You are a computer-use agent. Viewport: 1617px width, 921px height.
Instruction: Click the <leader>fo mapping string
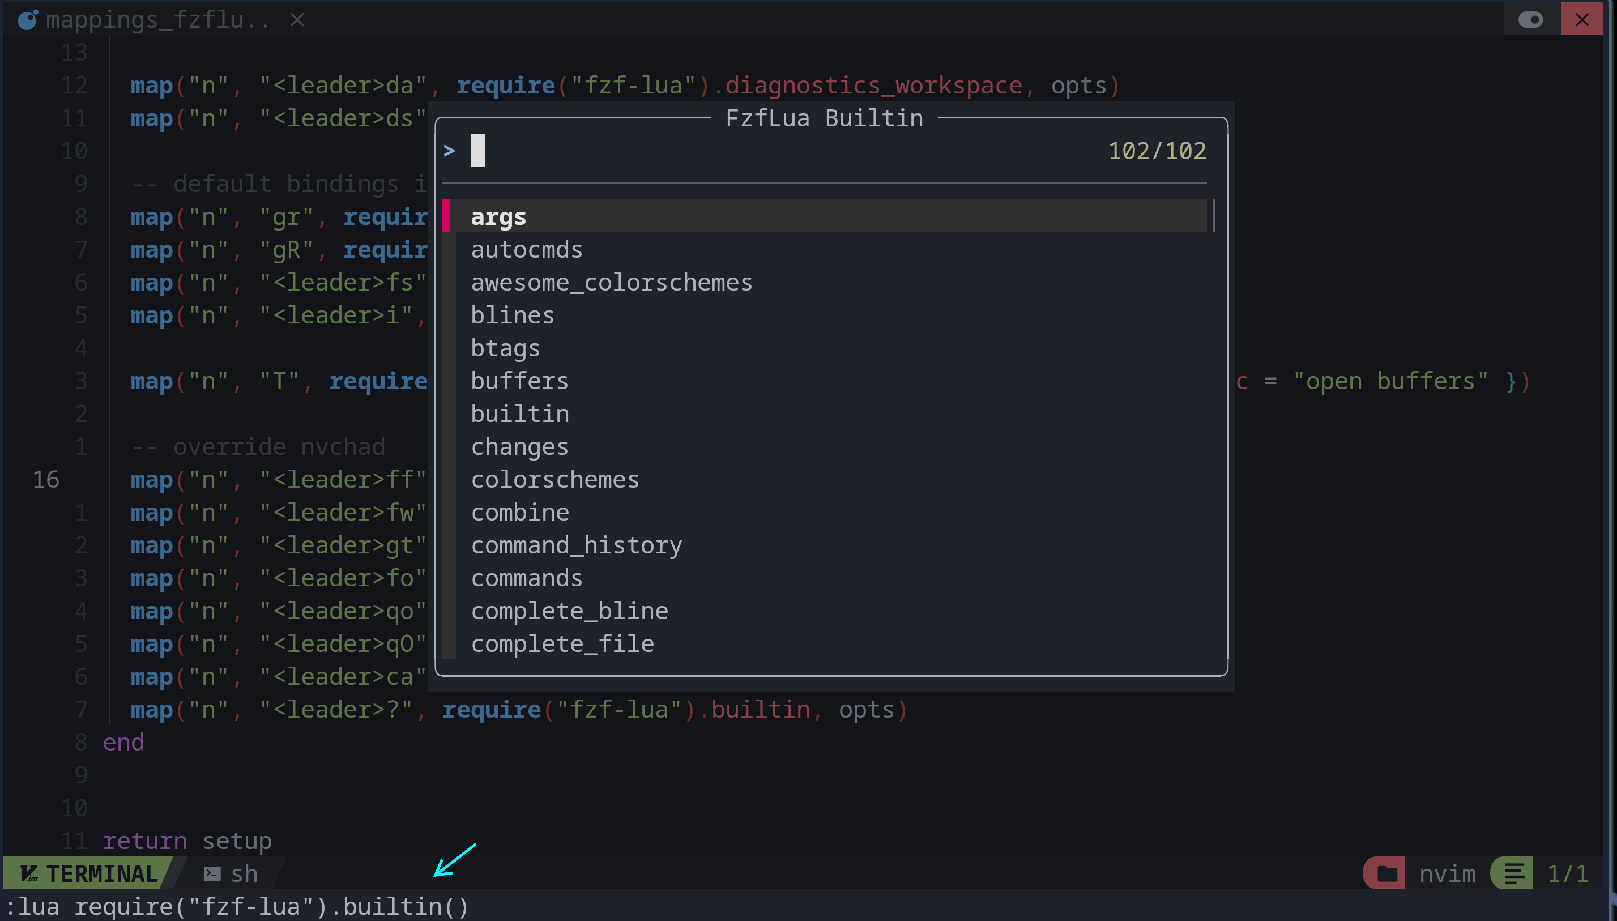[343, 579]
